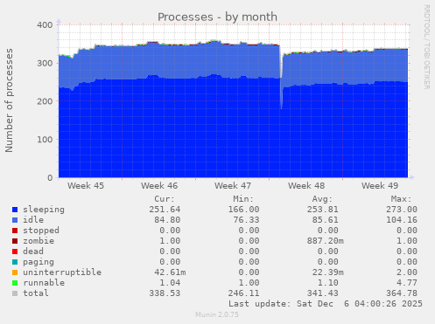435x324 pixels.
Task: Click total maximum value 364.78
Action: [x=402, y=293]
